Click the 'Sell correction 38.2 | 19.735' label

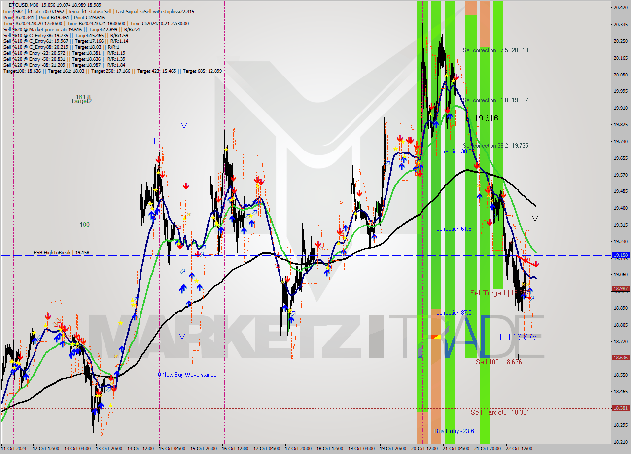495,146
